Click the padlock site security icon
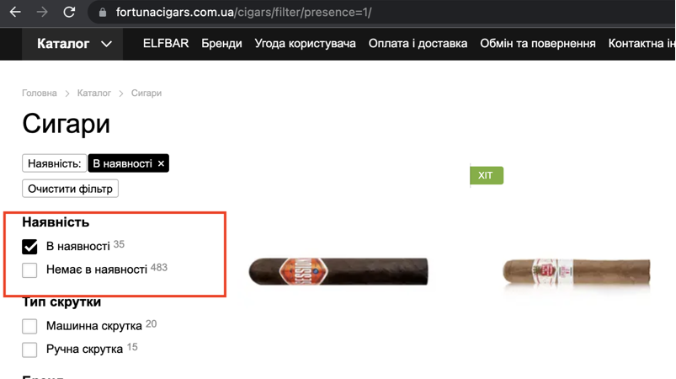 (103, 13)
